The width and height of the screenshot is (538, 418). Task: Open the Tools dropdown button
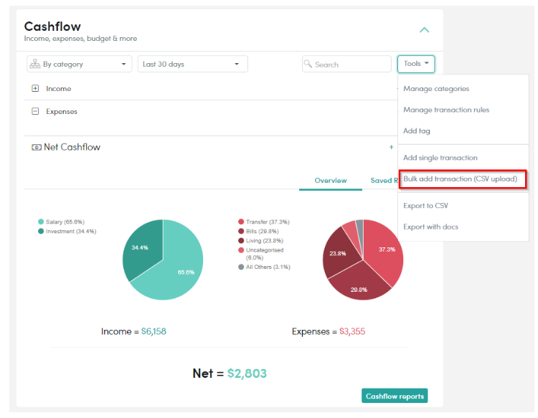(x=416, y=64)
